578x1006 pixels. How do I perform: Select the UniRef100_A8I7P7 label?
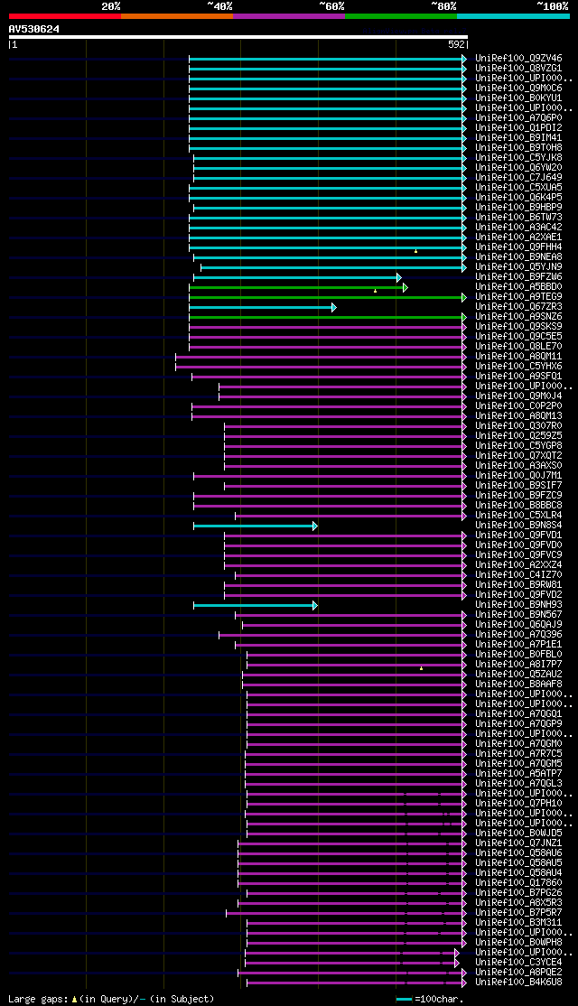pos(519,664)
